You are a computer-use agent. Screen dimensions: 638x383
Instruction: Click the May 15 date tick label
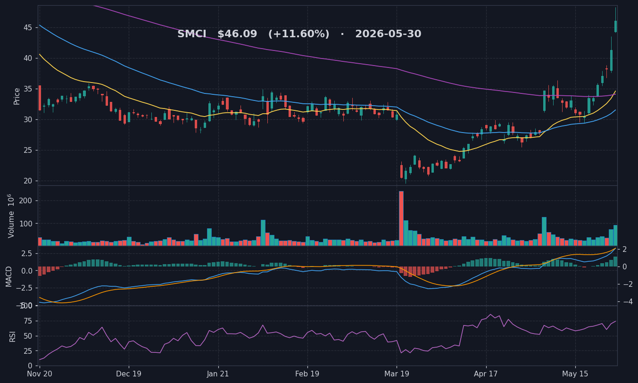point(575,374)
